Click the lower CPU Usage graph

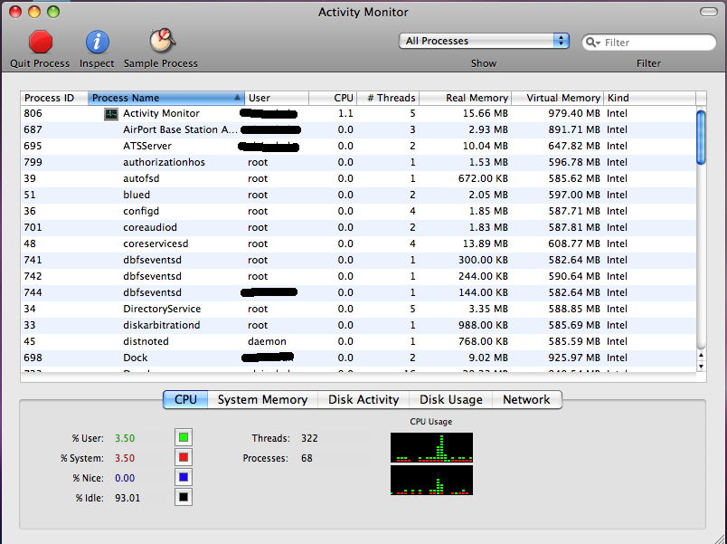[x=431, y=480]
